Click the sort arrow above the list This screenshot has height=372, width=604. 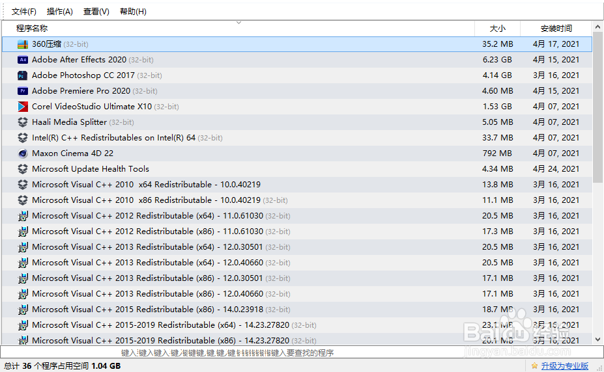239,23
